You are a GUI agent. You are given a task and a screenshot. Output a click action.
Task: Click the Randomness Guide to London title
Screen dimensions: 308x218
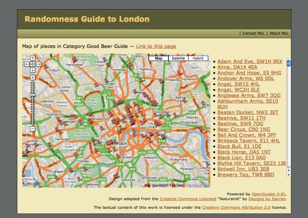coord(87,19)
